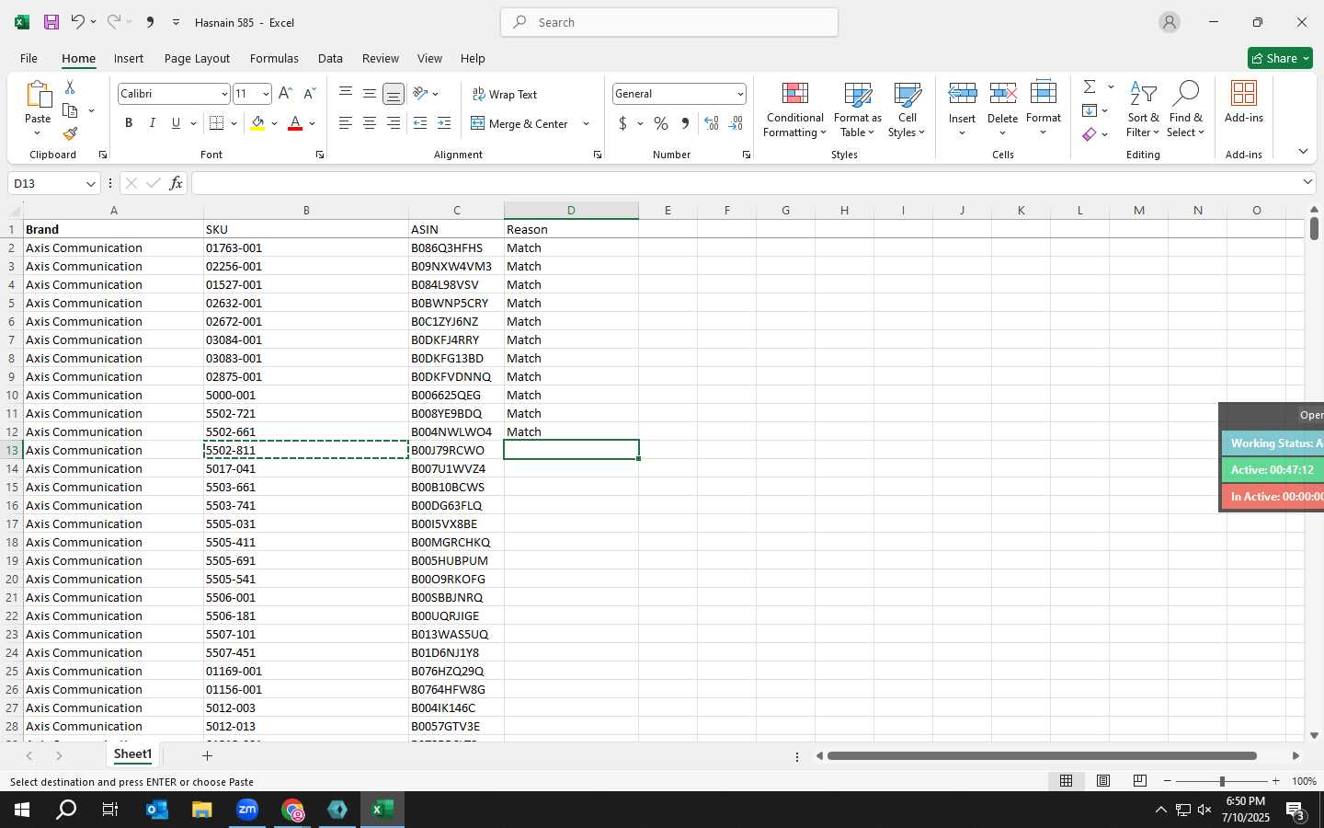Select Top Align icon

click(346, 94)
